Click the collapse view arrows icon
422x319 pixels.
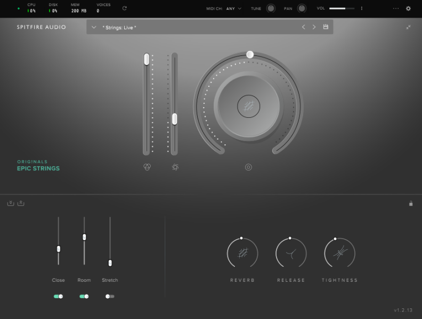coord(409,27)
